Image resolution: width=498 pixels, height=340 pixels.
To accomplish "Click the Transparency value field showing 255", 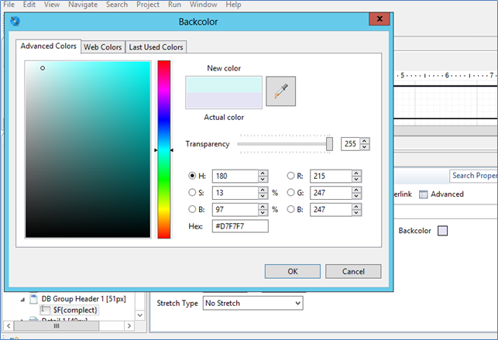I will [x=350, y=144].
